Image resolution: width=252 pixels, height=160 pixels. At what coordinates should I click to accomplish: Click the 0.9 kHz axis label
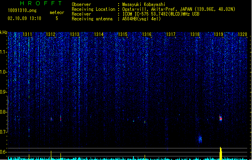4,92
